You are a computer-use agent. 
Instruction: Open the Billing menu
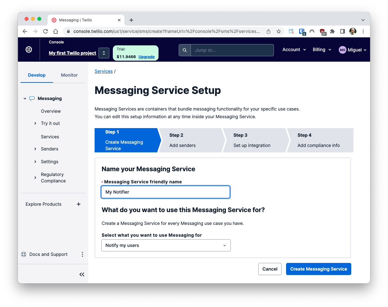(x=322, y=50)
